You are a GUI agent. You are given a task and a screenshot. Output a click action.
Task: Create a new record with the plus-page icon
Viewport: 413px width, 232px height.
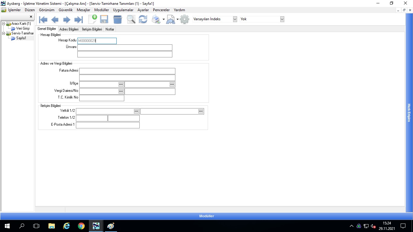pos(93,19)
